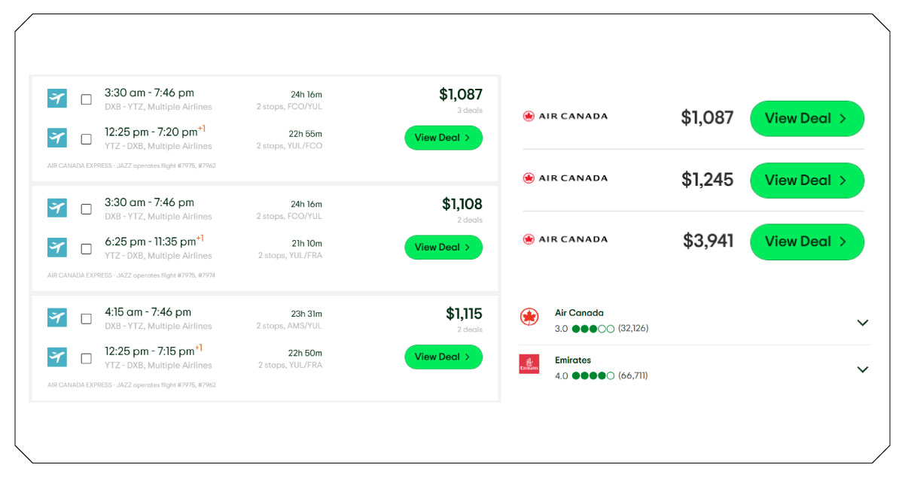Click the airplane icon beside the 12:25 pm - 7:20 pm return
The width and height of the screenshot is (905, 477).
tap(56, 138)
